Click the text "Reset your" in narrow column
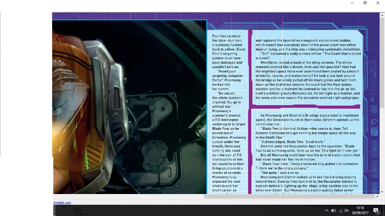 pos(227,71)
